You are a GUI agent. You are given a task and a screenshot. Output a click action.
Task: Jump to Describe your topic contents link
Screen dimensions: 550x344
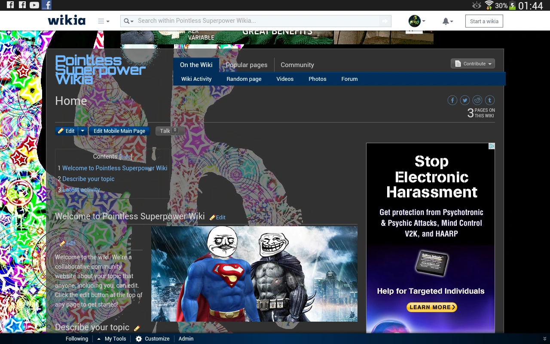(x=89, y=179)
